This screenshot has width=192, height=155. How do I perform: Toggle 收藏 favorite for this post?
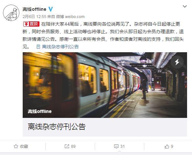coord(21,146)
